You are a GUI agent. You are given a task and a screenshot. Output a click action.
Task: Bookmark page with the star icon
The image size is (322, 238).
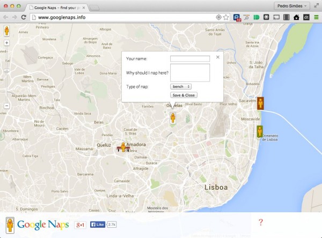click(x=226, y=17)
